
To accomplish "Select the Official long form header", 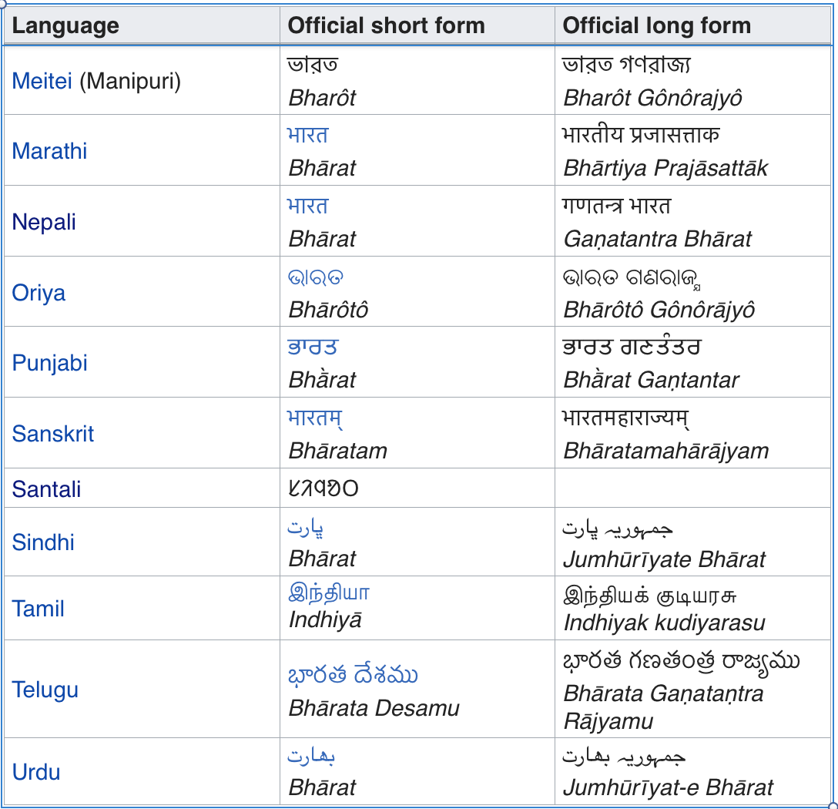I will coord(656,25).
